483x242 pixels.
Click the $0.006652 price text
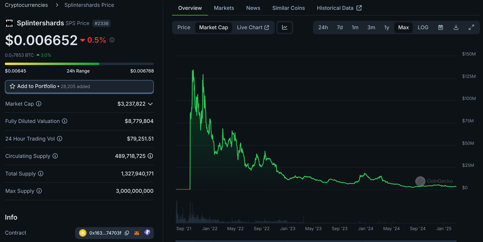click(41, 40)
